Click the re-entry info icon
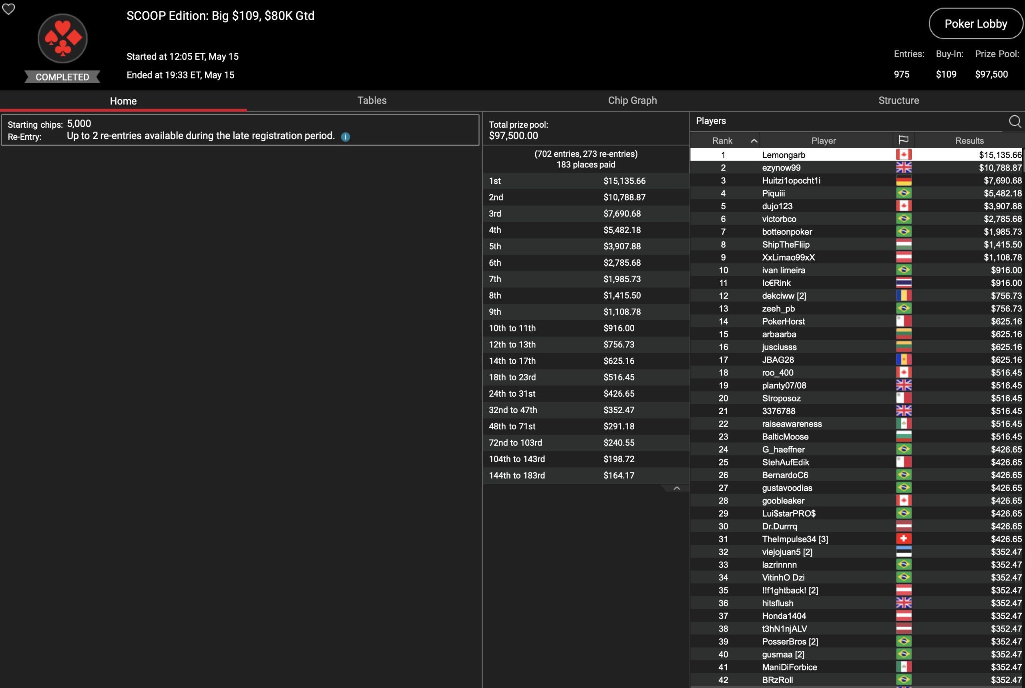 (346, 137)
